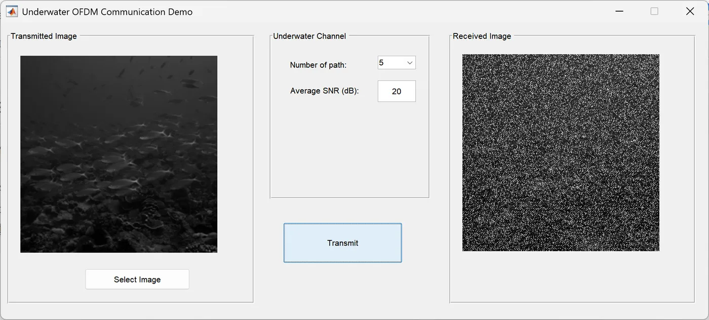This screenshot has width=709, height=320.
Task: Click the "Received Image" panel title
Action: (x=482, y=36)
